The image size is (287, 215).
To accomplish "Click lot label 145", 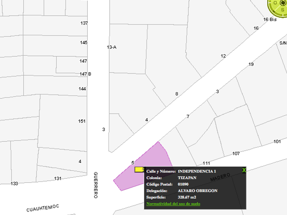I will click(84, 43).
